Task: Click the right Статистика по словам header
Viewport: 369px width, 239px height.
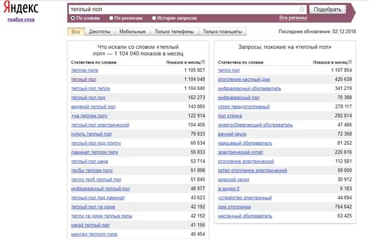Action: (x=240, y=63)
